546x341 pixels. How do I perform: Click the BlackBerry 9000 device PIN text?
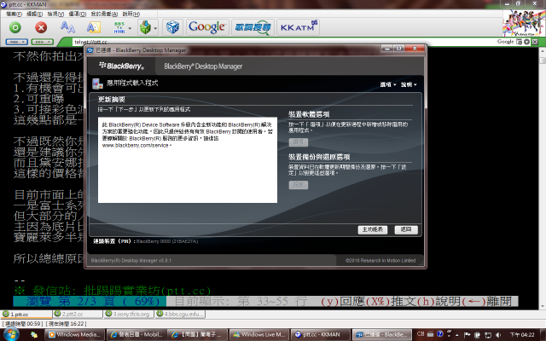pos(167,241)
